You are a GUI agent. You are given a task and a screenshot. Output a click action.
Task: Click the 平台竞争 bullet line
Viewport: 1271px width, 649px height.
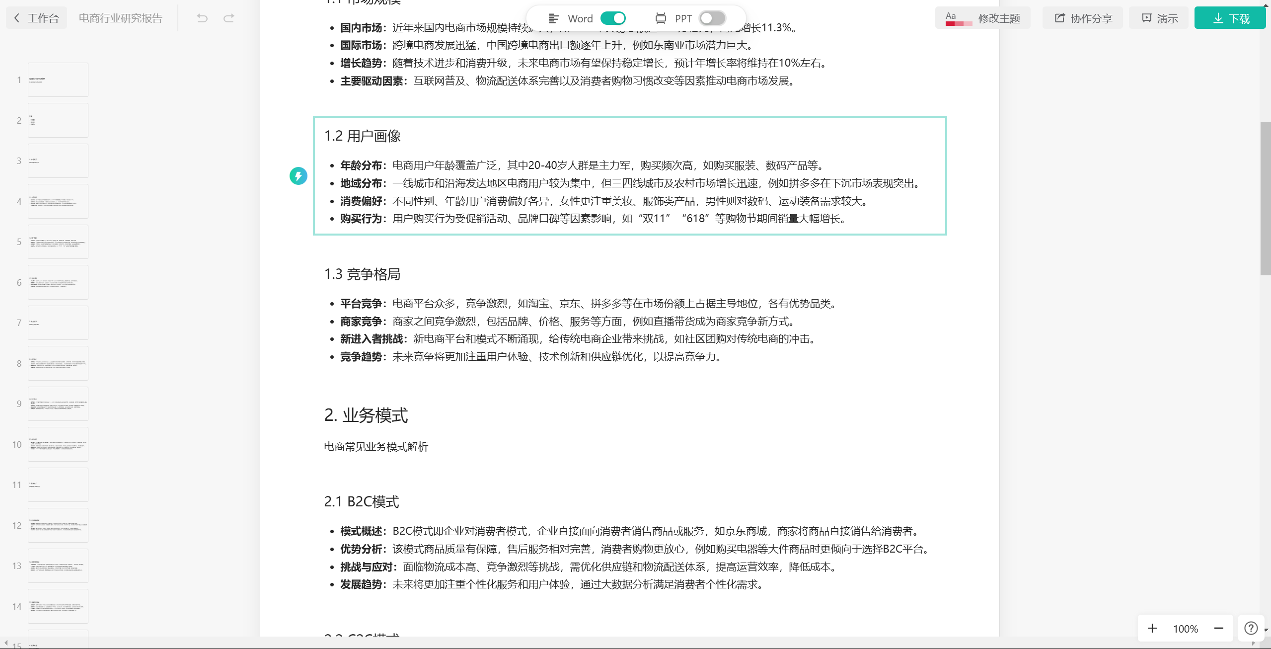click(590, 304)
